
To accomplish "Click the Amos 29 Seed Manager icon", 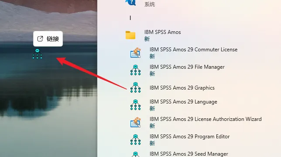I will [135, 154].
